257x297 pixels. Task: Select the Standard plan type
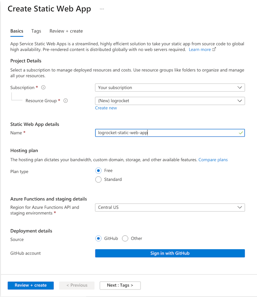click(99, 180)
